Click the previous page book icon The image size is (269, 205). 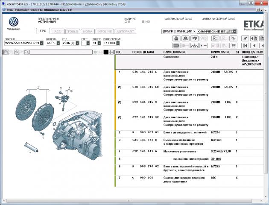(x=254, y=38)
